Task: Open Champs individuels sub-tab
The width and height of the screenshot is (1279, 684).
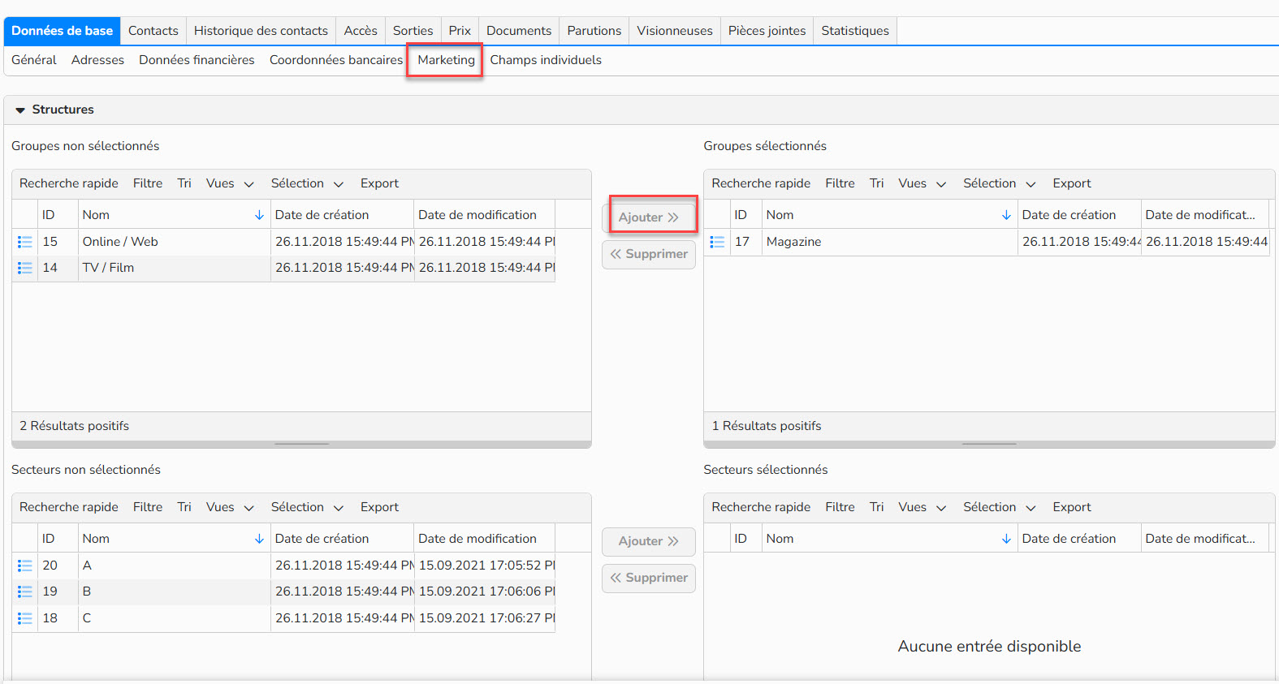Action: point(546,60)
